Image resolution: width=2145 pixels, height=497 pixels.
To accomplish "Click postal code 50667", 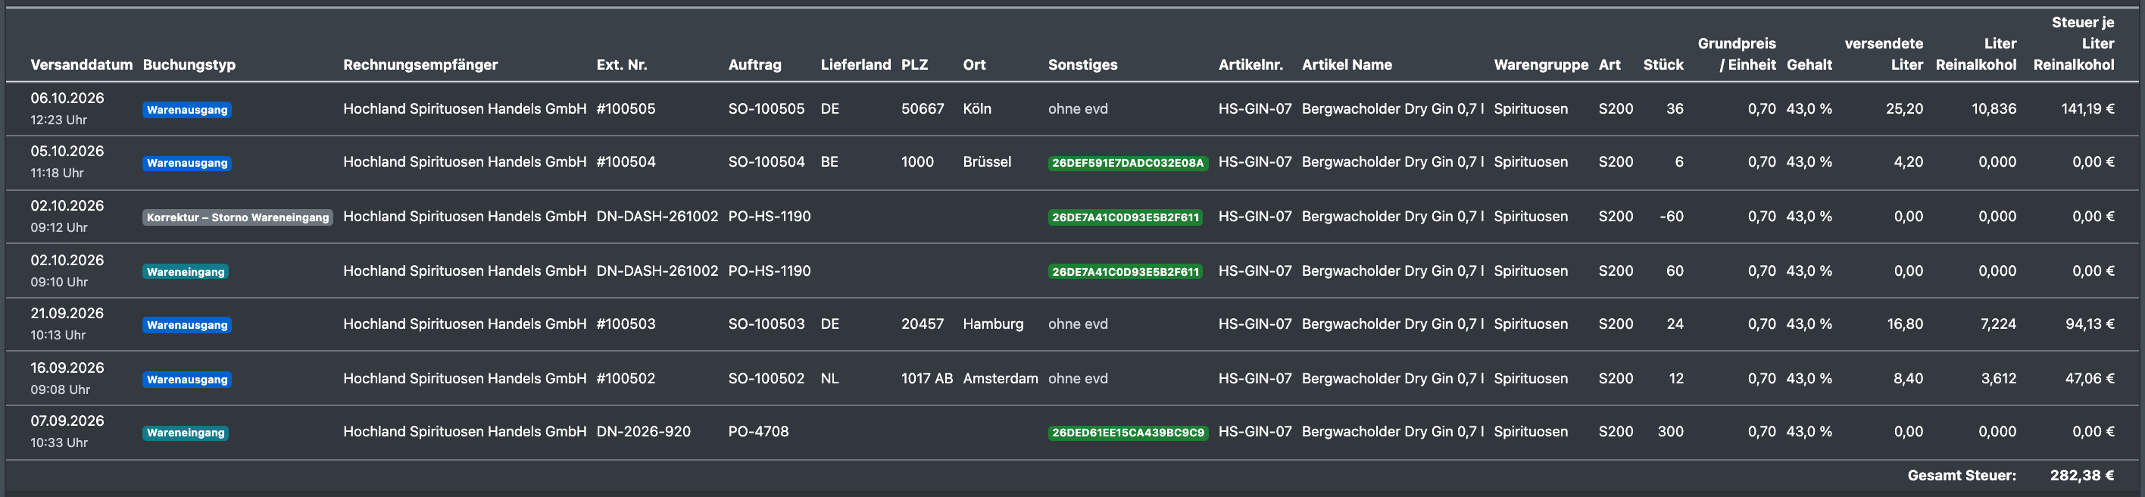I will (x=923, y=109).
